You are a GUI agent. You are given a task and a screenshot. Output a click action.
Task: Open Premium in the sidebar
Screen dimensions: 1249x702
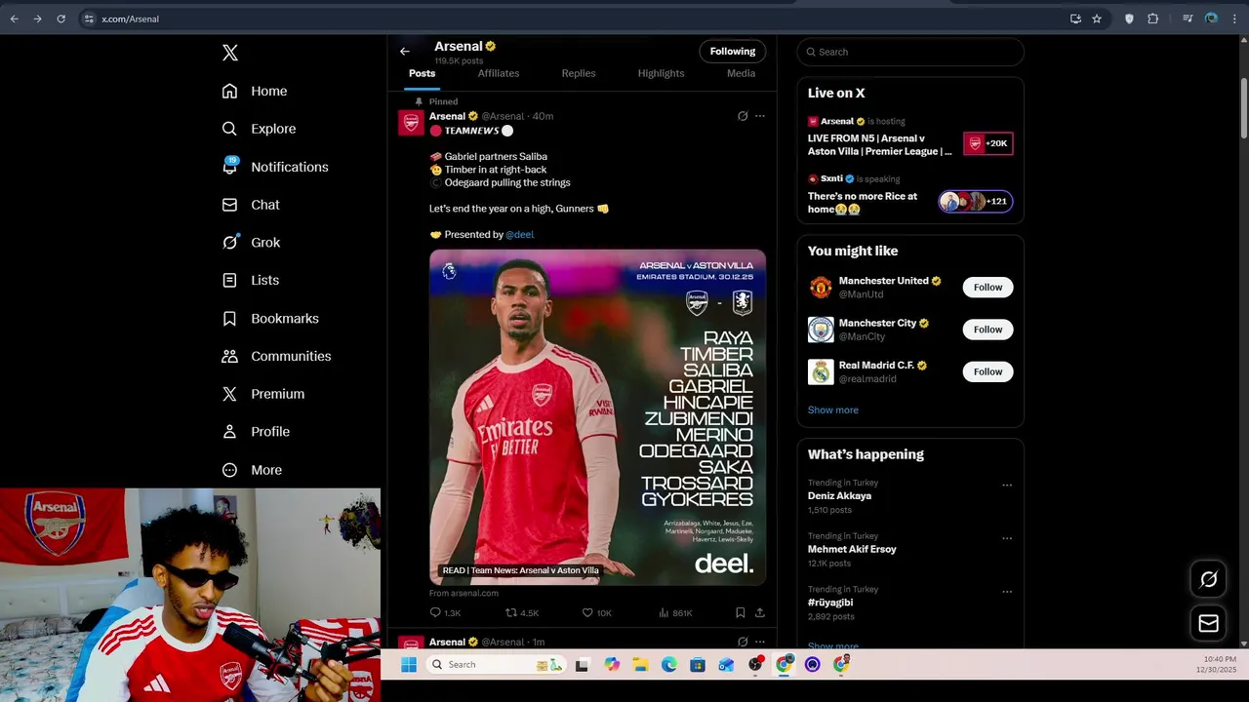click(263, 394)
